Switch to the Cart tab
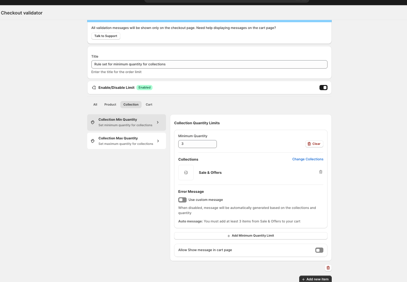The height and width of the screenshot is (282, 407). pyautogui.click(x=149, y=104)
